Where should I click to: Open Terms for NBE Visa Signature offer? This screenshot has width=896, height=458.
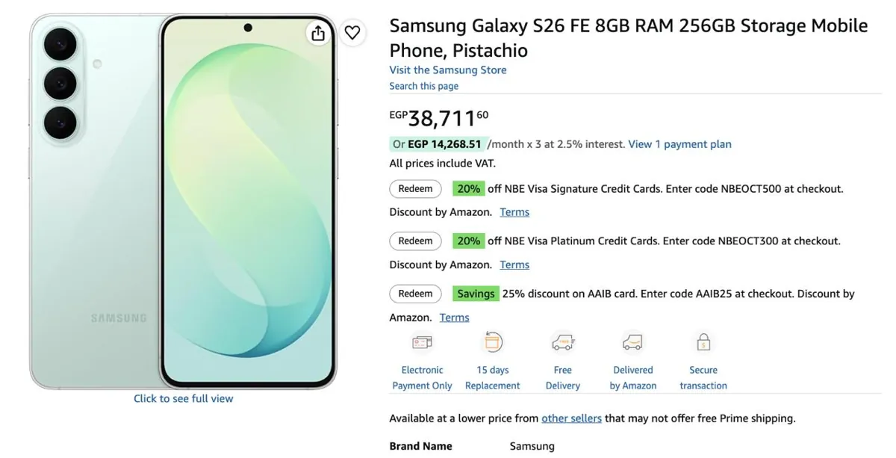click(514, 212)
